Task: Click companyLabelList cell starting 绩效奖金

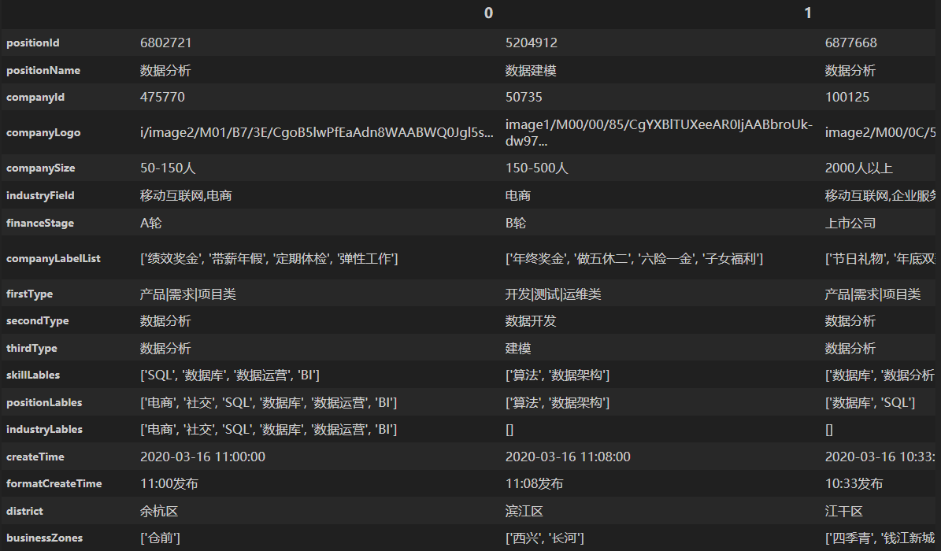Action: click(269, 259)
